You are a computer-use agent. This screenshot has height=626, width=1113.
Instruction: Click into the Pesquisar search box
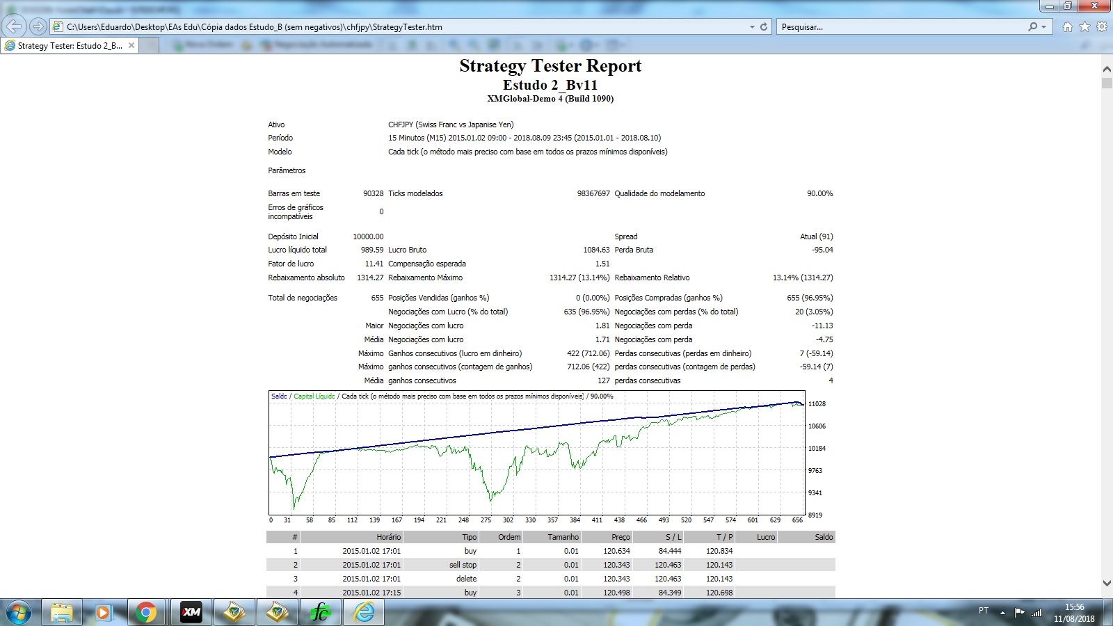(x=901, y=26)
